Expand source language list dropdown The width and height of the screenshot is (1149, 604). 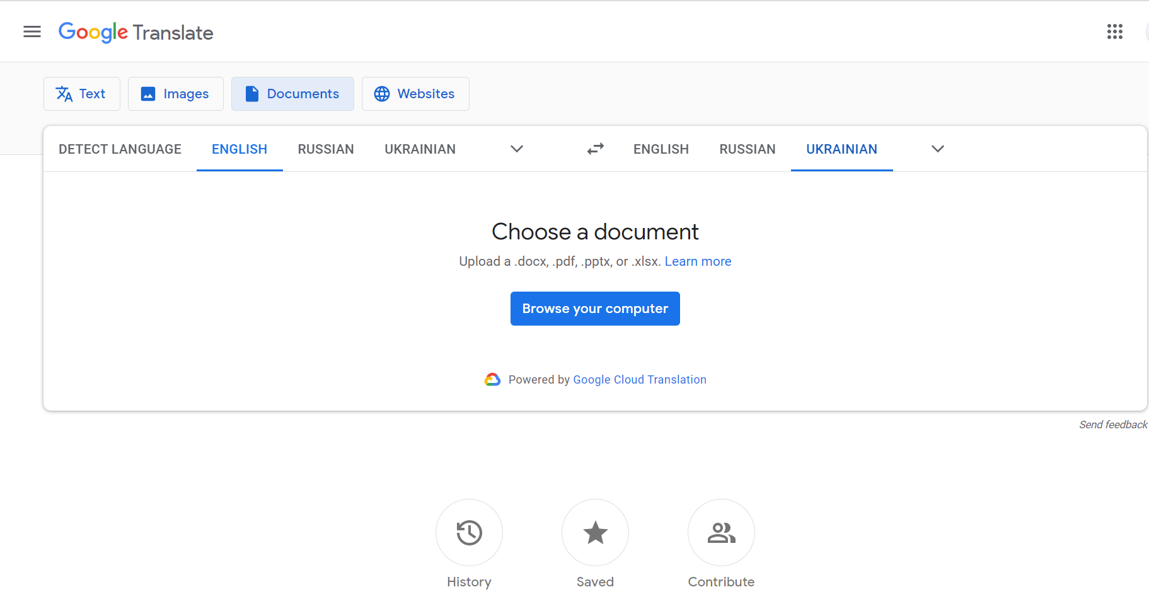click(517, 149)
